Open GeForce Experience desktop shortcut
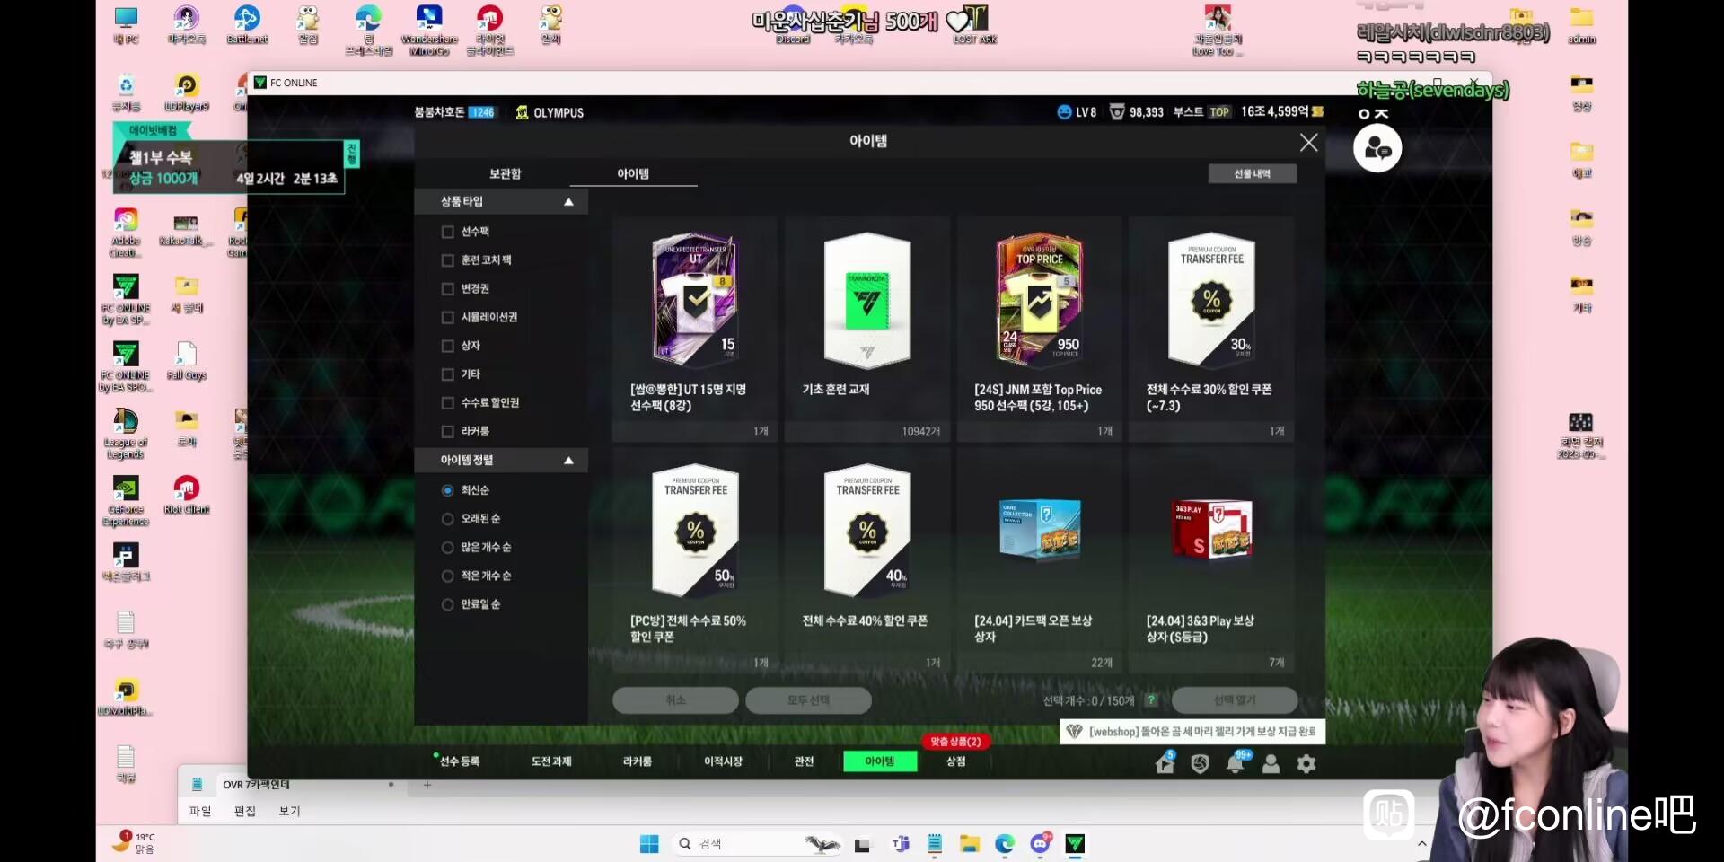Image resolution: width=1724 pixels, height=862 pixels. (x=126, y=501)
